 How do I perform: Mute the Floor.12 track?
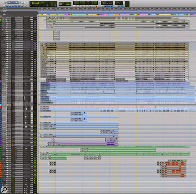(x=10, y=63)
